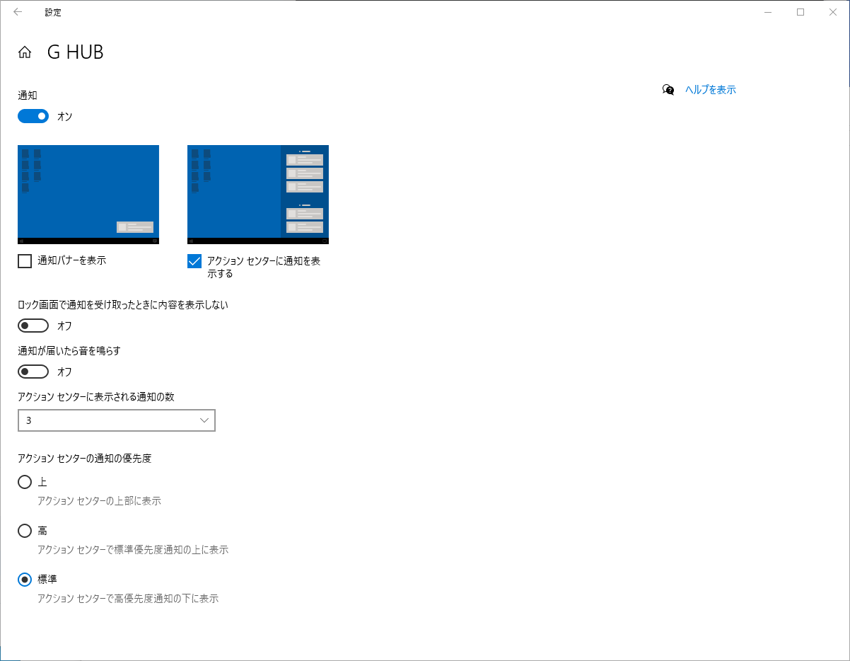Minimize the 設定 window
Image resolution: width=850 pixels, height=661 pixels.
768,12
